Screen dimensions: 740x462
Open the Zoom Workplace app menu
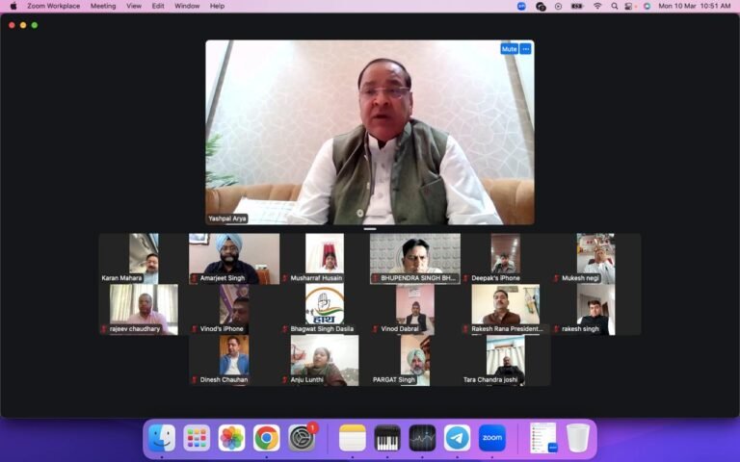(53, 6)
